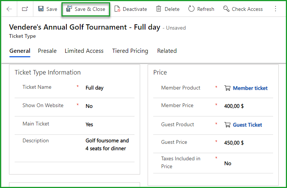Toggle the Show On Website value
Screen dimensions: 287x188
click(x=89, y=106)
